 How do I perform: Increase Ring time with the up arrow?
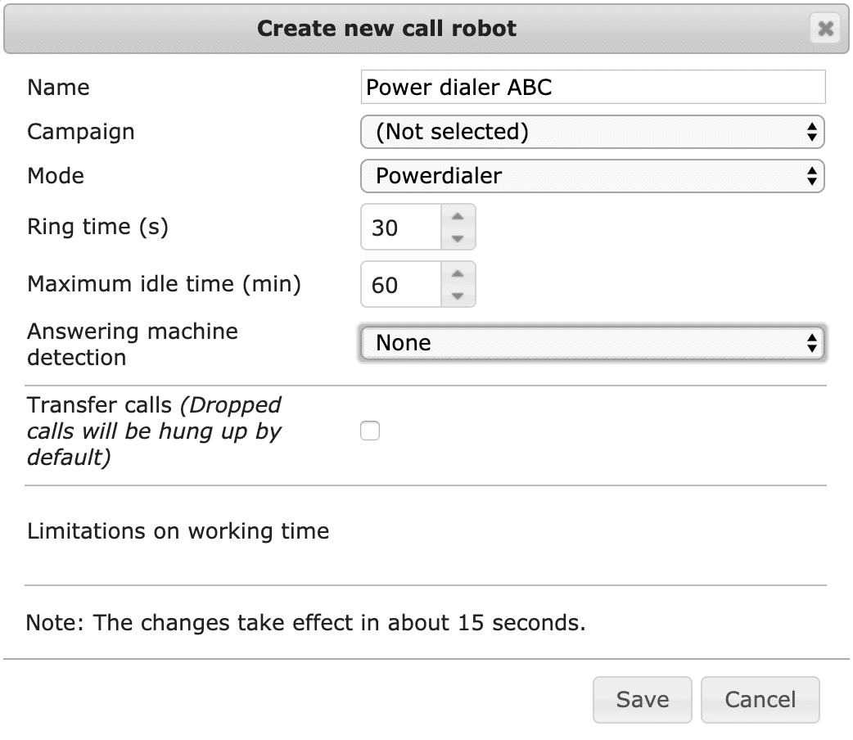458,216
